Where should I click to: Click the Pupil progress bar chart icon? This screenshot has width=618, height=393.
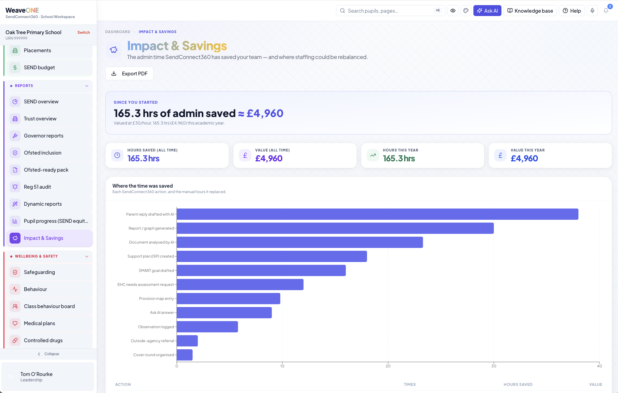coord(15,221)
